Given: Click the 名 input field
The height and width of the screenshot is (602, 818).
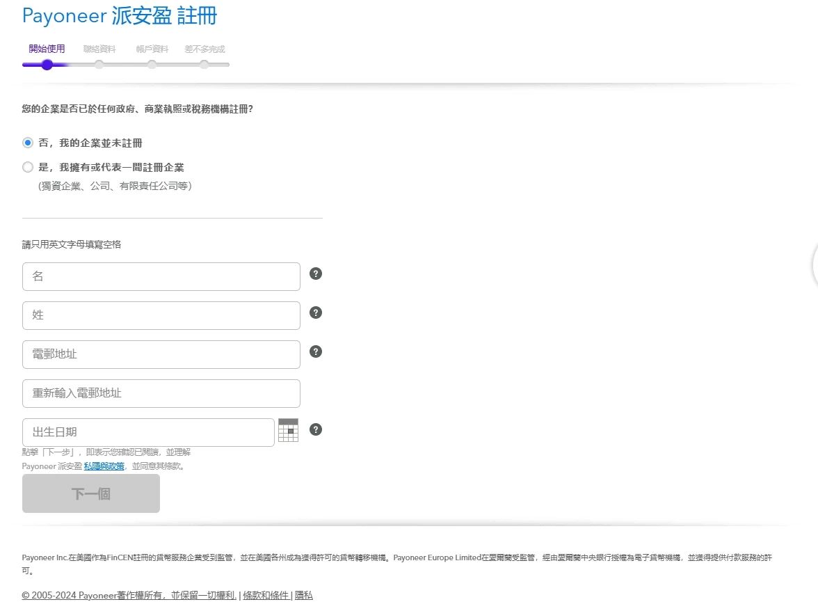Looking at the screenshot, I should (161, 276).
